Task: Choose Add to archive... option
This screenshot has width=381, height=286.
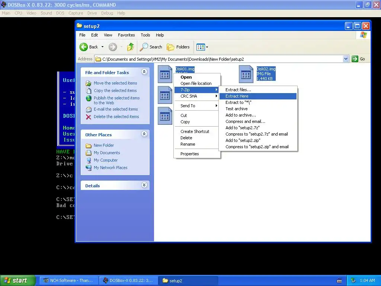Action: 258,115
